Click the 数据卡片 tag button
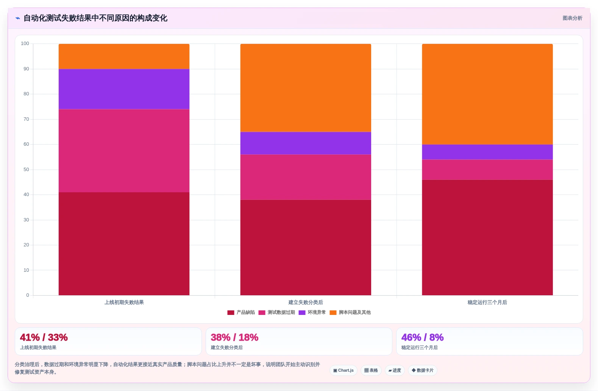Viewport: 598px width, 391px height. [x=423, y=370]
